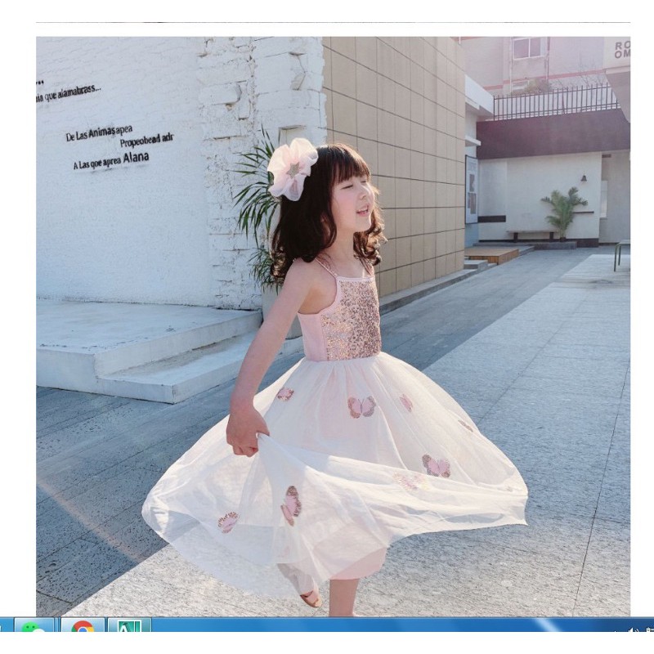654x654 pixels.
Task: Click the 'A Las qoe aprea Alana' wall text
Action: tap(111, 159)
